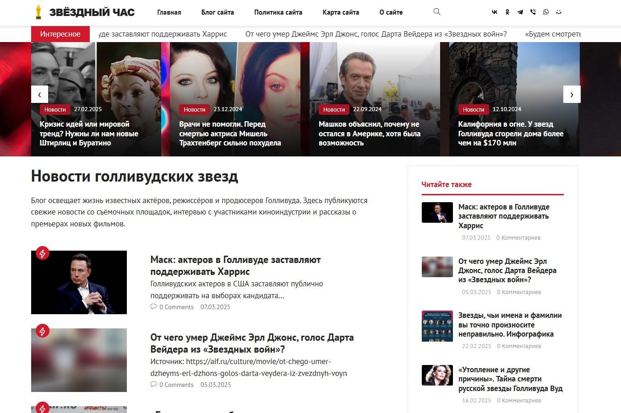Advance carousel with the next arrow
The height and width of the screenshot is (413, 621).
click(x=572, y=94)
